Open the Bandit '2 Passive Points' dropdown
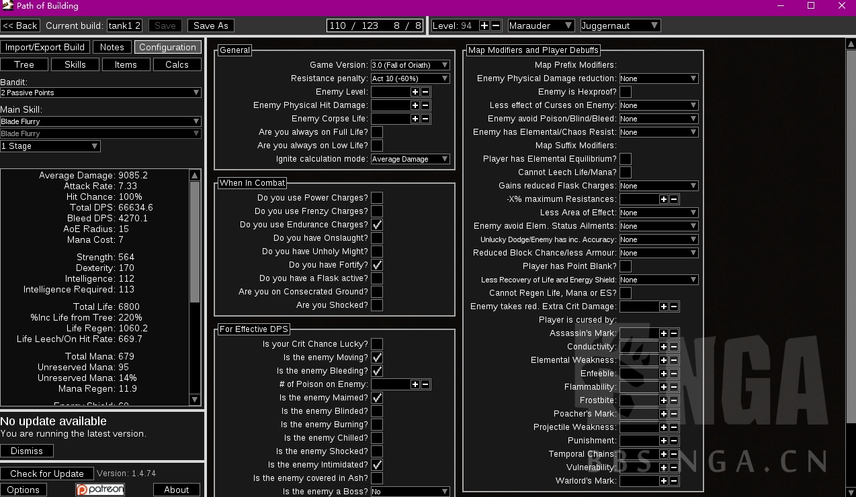This screenshot has width=856, height=497. (x=101, y=93)
